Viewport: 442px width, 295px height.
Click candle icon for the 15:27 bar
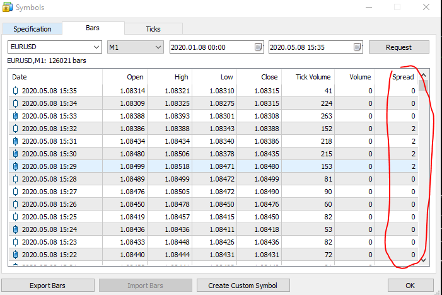tap(16, 192)
